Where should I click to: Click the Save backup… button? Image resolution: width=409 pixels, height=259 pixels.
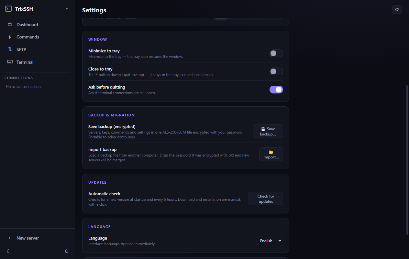pyautogui.click(x=268, y=131)
